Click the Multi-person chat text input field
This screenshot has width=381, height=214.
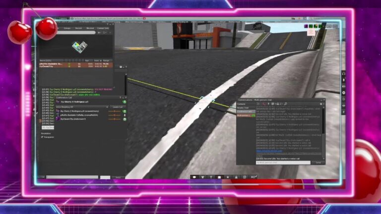(283, 162)
